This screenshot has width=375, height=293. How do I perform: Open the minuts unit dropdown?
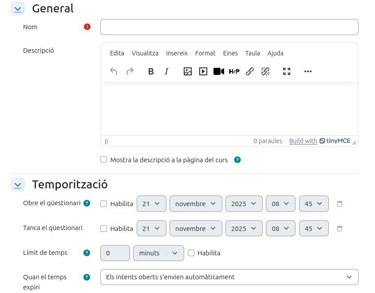tap(158, 253)
